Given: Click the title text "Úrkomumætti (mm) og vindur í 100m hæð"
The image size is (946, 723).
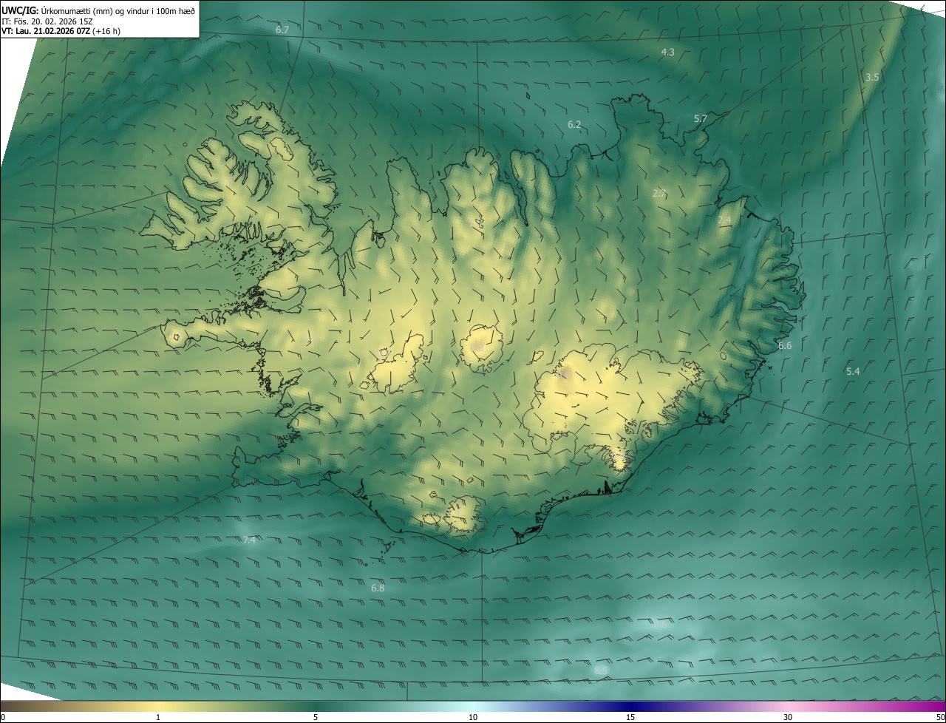Looking at the screenshot, I should click(x=118, y=10).
